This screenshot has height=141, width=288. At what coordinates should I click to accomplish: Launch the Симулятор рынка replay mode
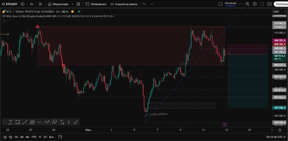coord(124,4)
